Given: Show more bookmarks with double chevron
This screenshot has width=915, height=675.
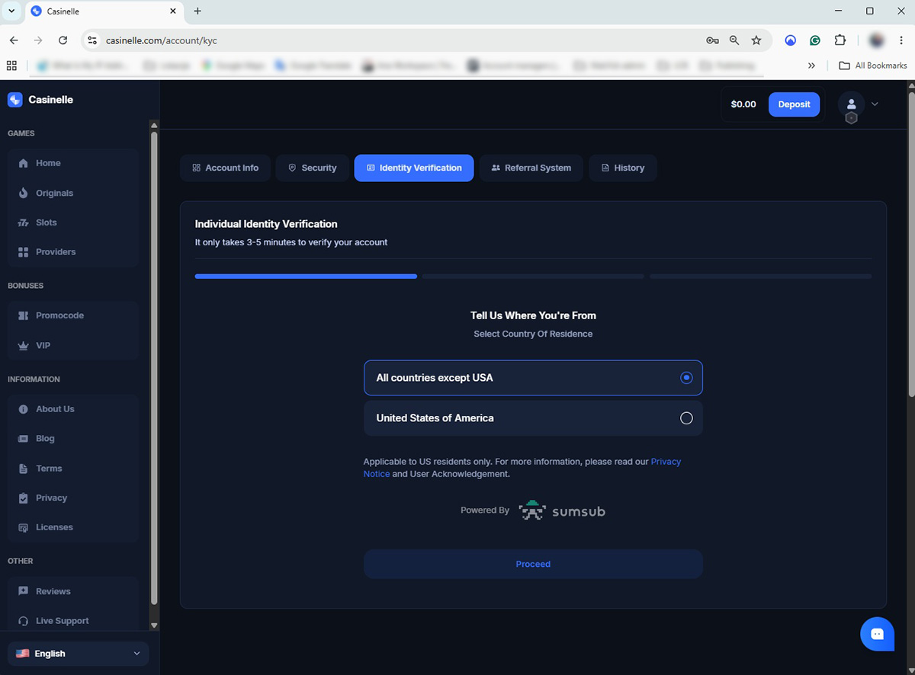Looking at the screenshot, I should point(811,66).
